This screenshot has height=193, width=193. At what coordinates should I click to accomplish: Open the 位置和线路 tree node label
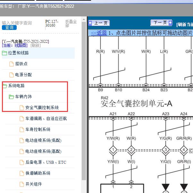(18, 53)
